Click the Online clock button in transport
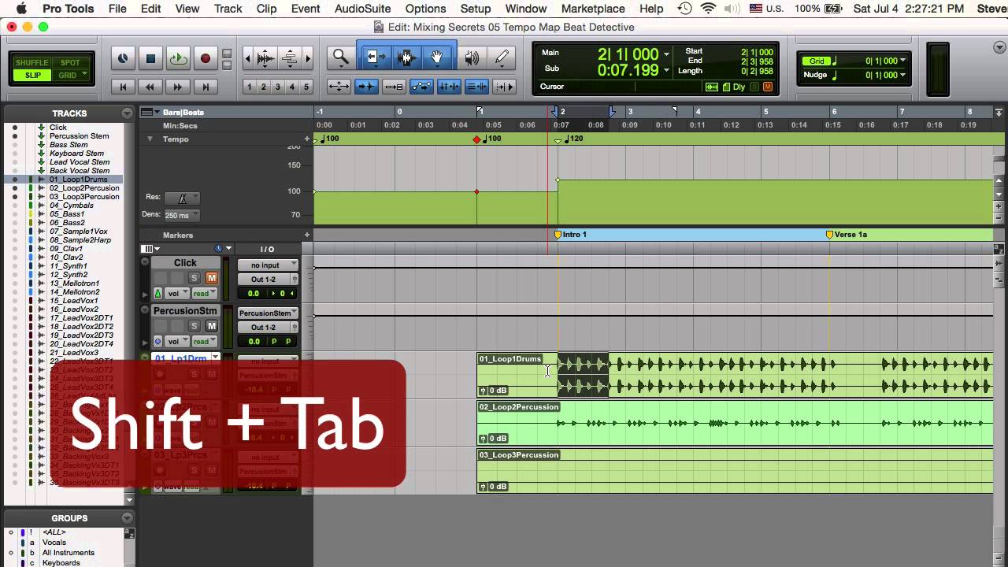Viewport: 1008px width, 567px height. [123, 58]
